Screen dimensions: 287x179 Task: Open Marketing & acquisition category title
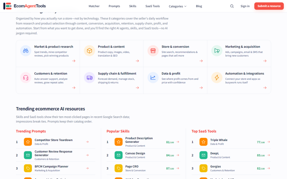(243, 47)
